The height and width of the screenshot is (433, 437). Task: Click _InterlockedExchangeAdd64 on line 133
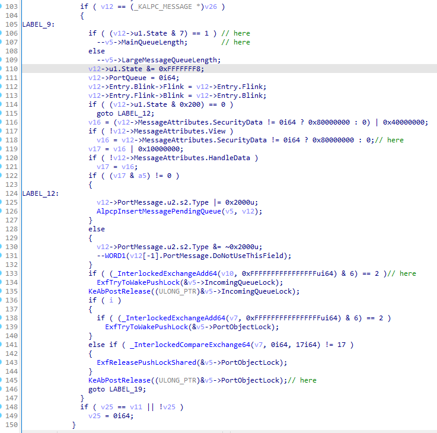[x=165, y=273]
